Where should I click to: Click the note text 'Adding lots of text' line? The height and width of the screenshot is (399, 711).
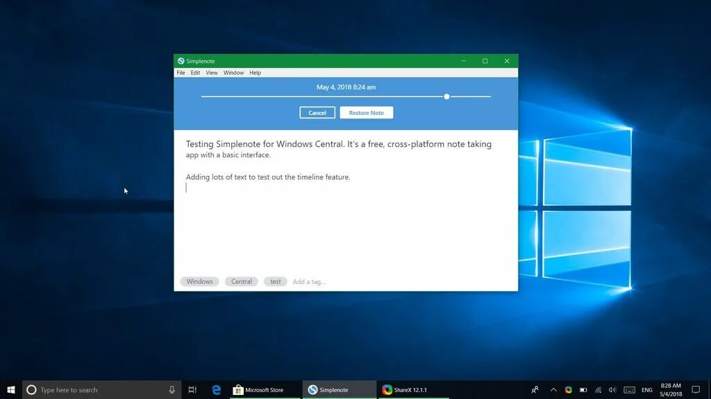coord(268,177)
